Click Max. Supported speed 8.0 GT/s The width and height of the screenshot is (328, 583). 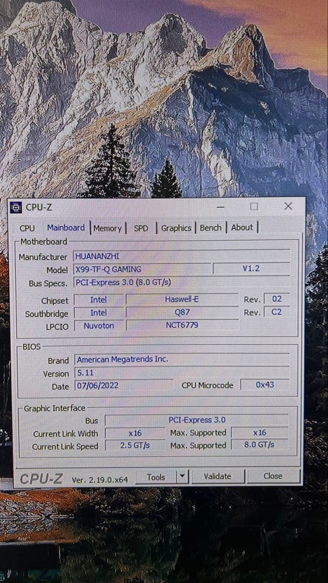(259, 445)
